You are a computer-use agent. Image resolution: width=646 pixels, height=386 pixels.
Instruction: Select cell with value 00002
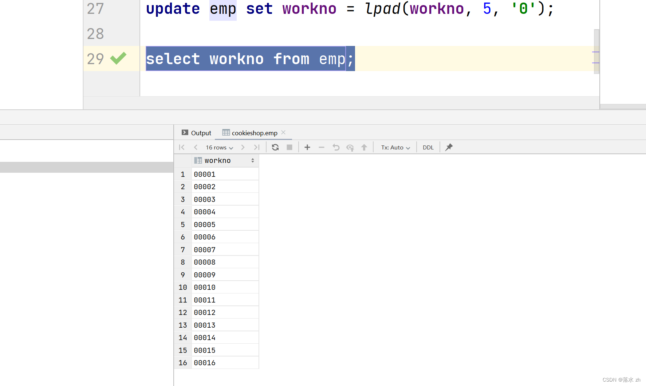[x=225, y=187]
